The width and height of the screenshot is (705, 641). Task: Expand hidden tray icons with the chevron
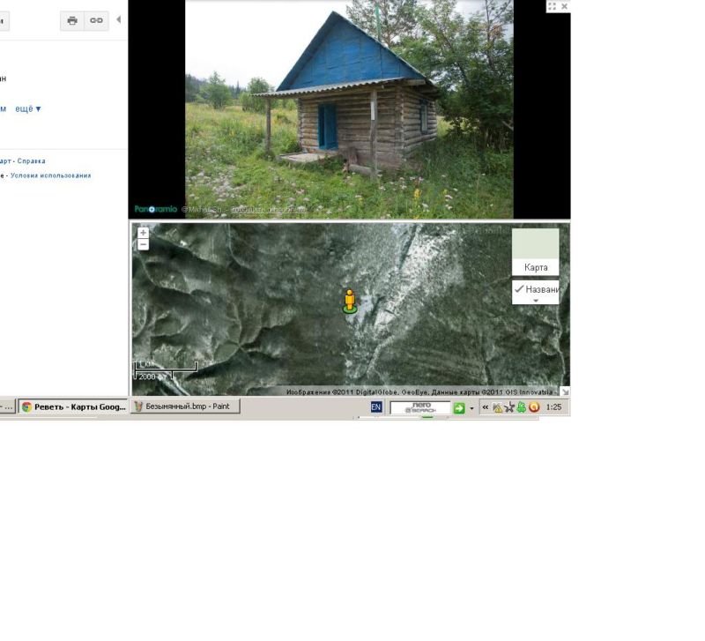click(486, 407)
